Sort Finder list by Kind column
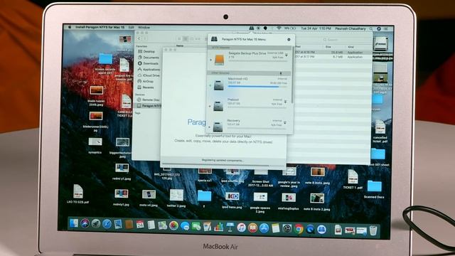The width and height of the screenshot is (455, 256). coord(350,47)
